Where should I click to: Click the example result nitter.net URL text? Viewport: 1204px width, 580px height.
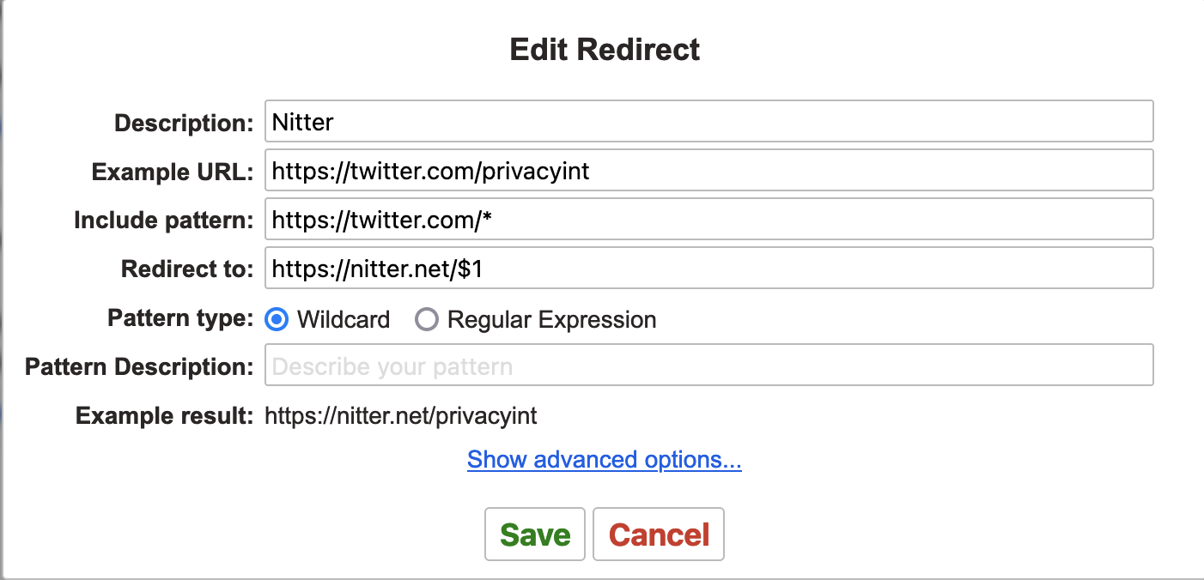[x=400, y=416]
